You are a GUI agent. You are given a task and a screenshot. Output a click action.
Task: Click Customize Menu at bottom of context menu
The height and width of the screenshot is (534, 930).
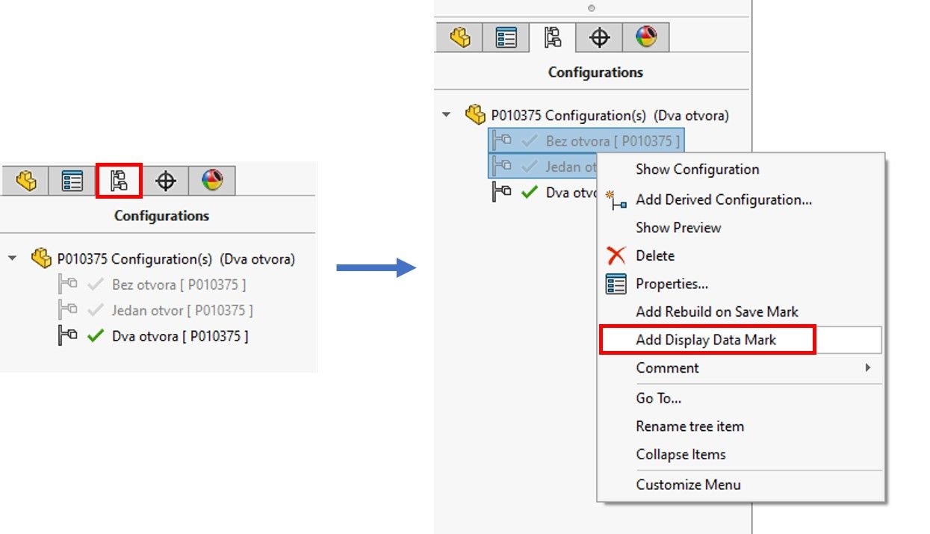click(688, 485)
